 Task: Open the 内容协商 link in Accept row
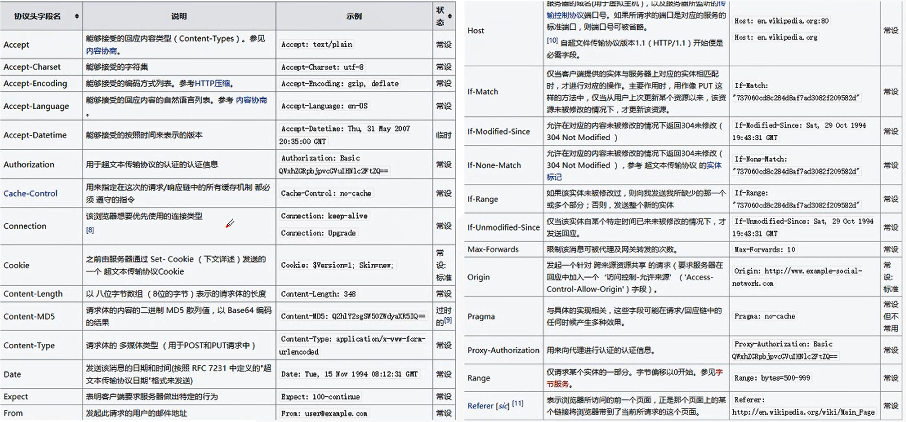(x=101, y=51)
